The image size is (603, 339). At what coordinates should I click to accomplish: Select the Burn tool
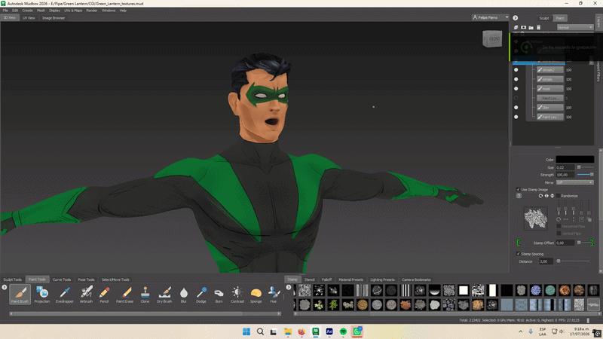219,295
